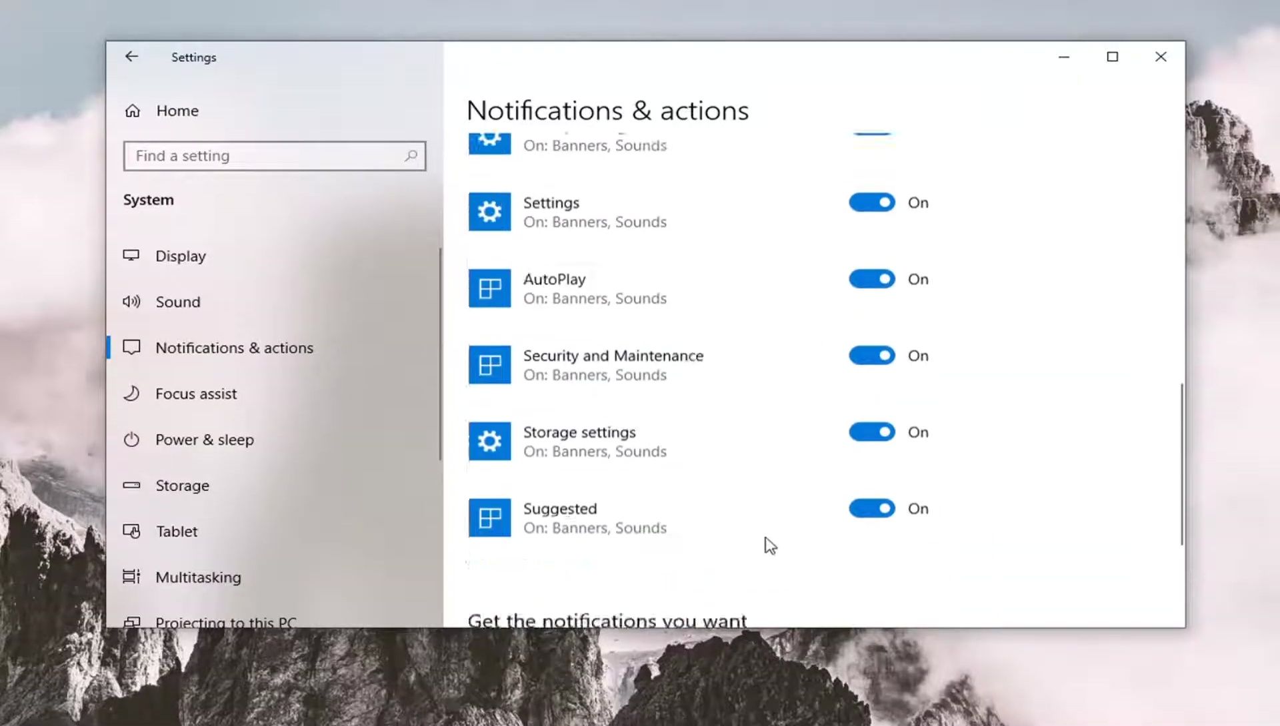Go to Settings Home
Viewport: 1280px width, 726px height.
point(273,111)
